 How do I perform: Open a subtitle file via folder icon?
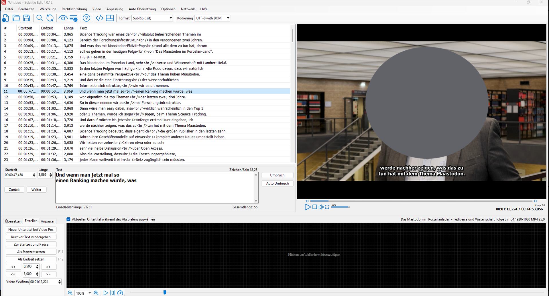tap(16, 18)
